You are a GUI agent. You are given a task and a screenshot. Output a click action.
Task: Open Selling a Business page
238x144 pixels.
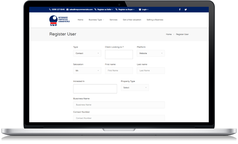tap(155, 20)
